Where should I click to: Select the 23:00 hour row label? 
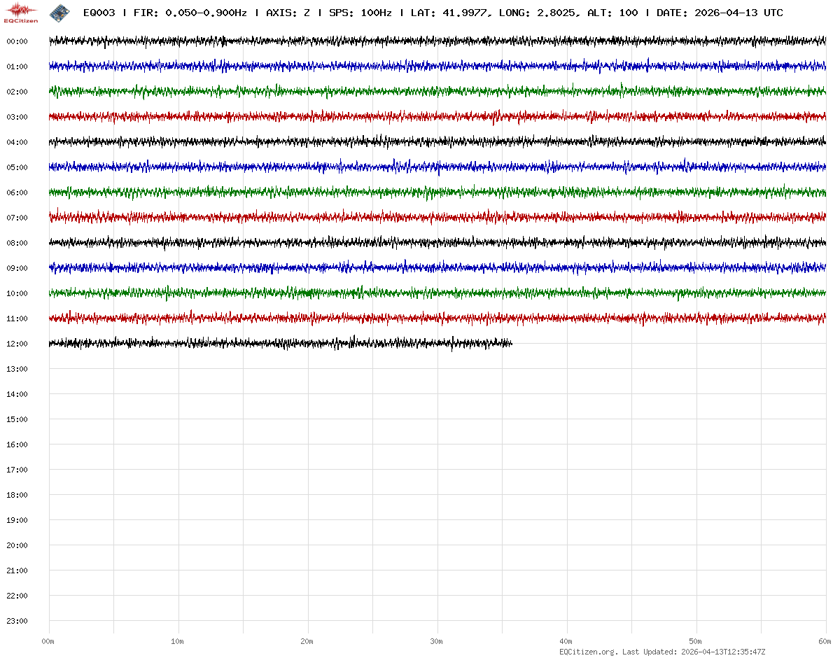pos(17,621)
